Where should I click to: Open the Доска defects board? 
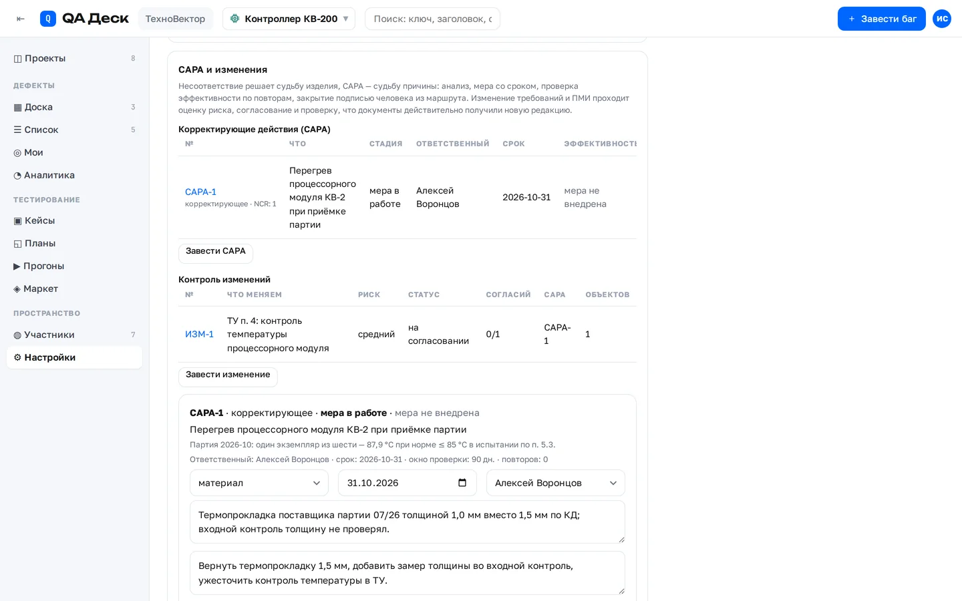pyautogui.click(x=74, y=107)
